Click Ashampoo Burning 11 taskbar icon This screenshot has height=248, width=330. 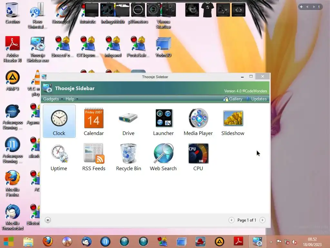point(105,242)
